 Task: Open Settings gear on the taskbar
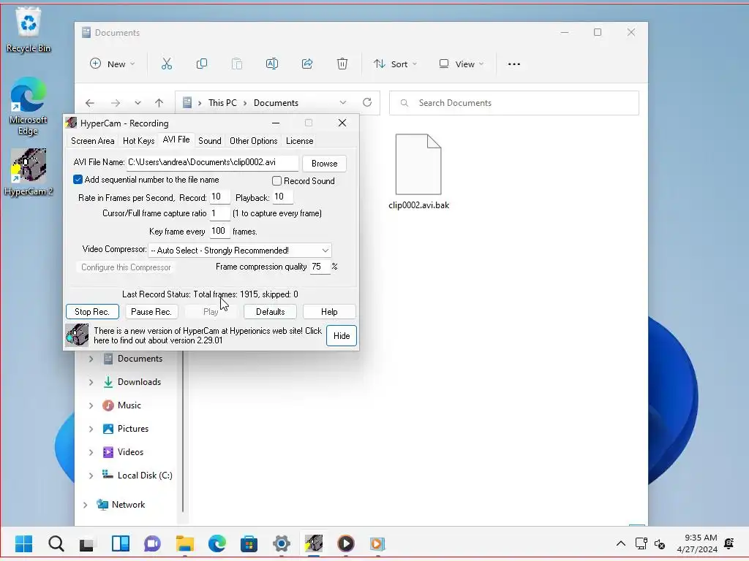click(x=282, y=543)
